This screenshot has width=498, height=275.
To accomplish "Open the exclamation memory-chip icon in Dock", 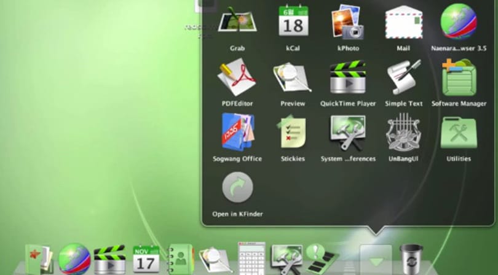I will 322,258.
